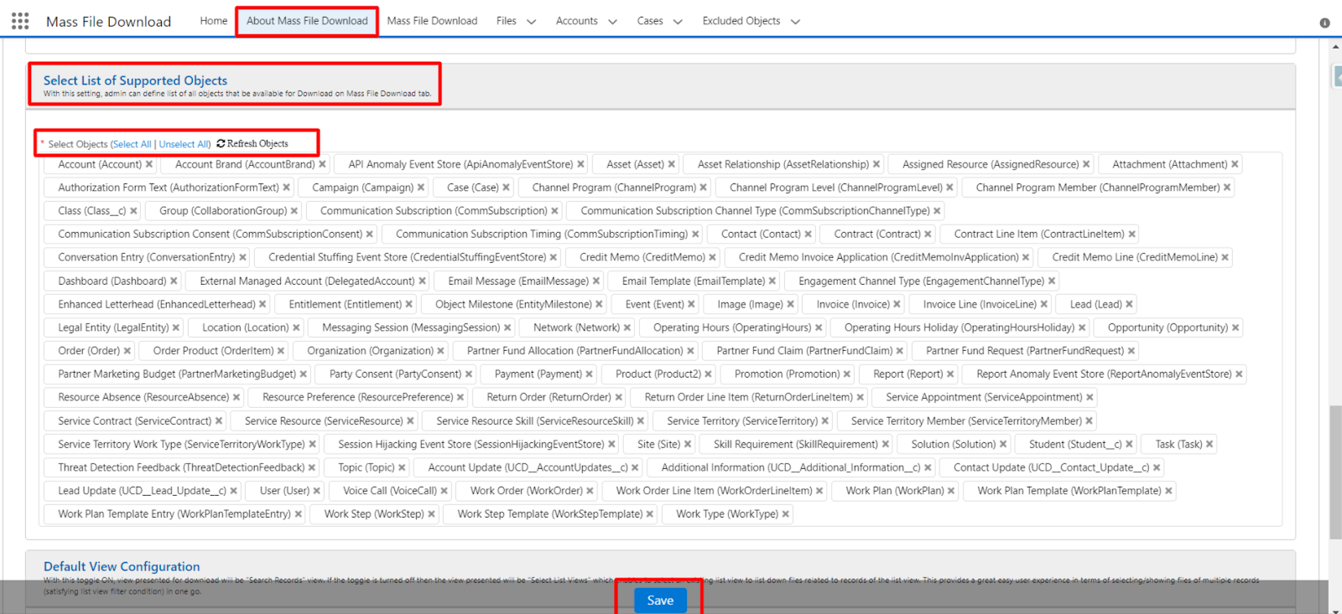Click the Select All link
Viewport: 1342px width, 614px height.
[x=133, y=144]
